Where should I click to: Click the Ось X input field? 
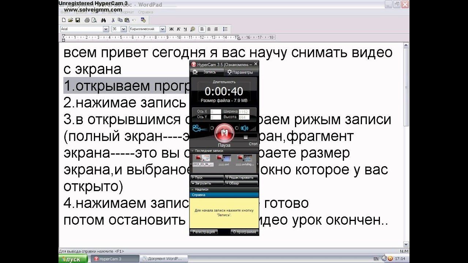(216, 111)
